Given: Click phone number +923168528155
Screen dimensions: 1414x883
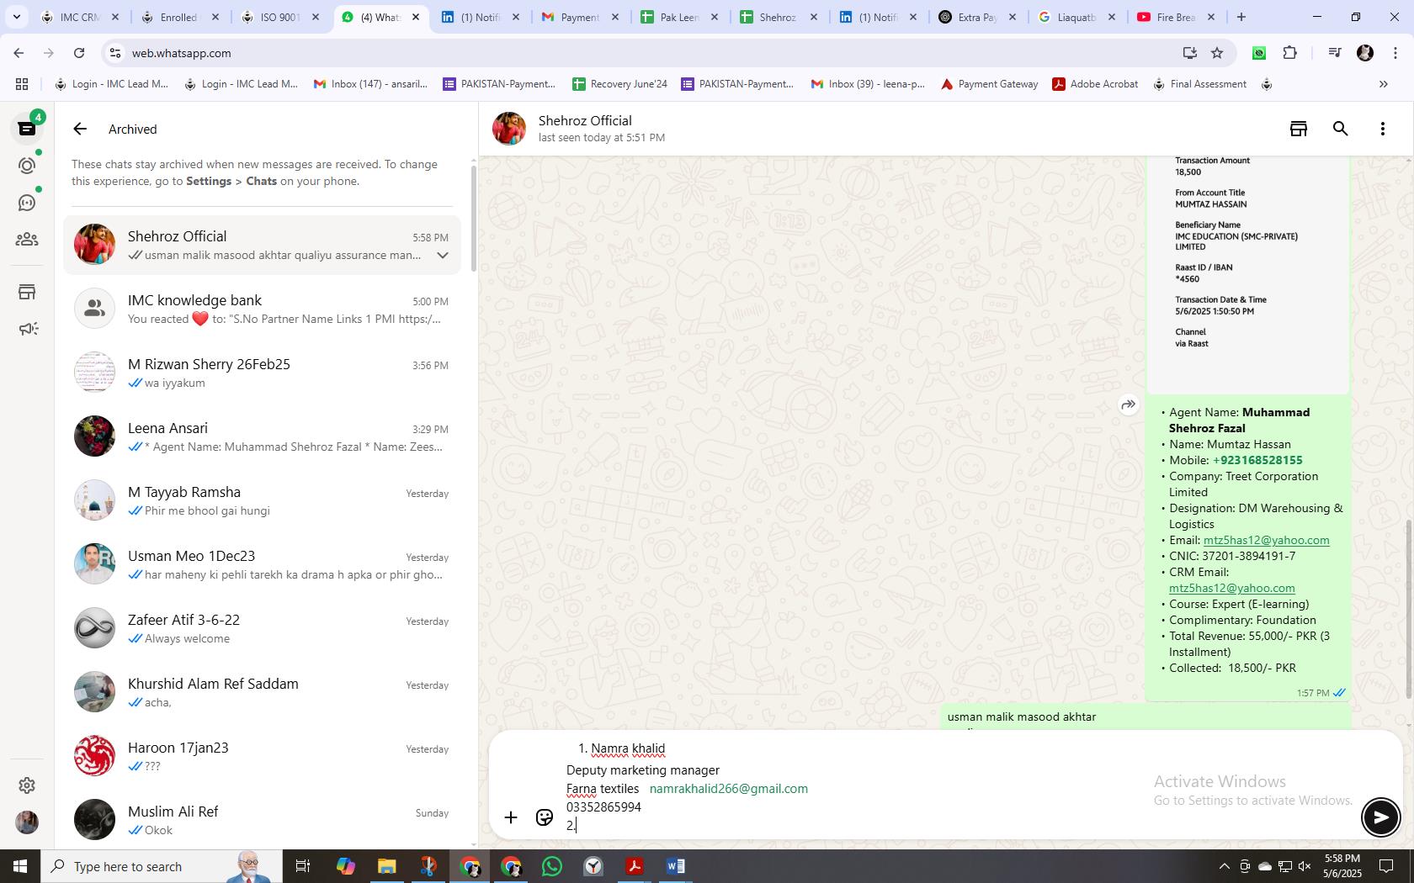Looking at the screenshot, I should pyautogui.click(x=1257, y=460).
